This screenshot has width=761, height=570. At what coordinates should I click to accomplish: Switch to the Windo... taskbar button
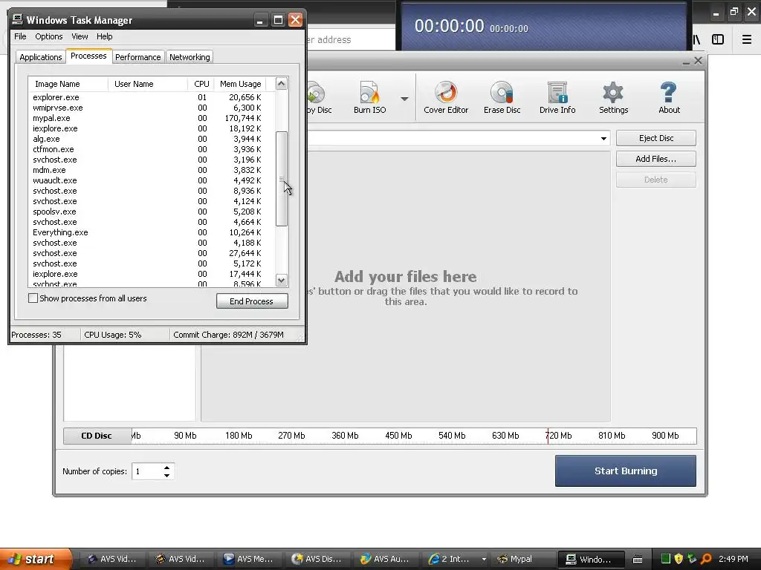coord(591,559)
